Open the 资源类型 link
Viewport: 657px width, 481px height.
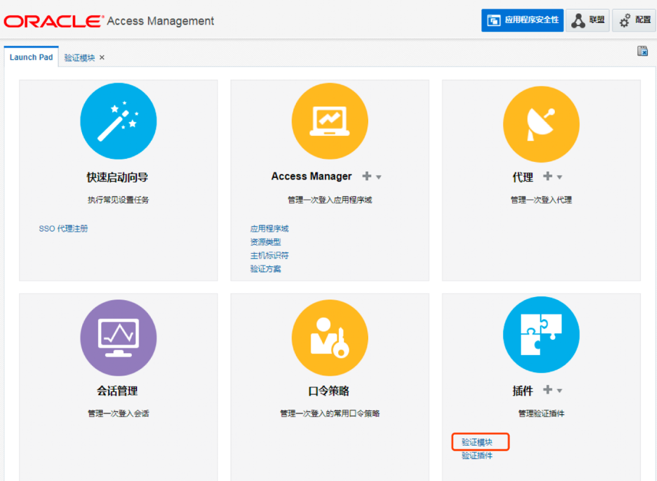[x=266, y=242]
